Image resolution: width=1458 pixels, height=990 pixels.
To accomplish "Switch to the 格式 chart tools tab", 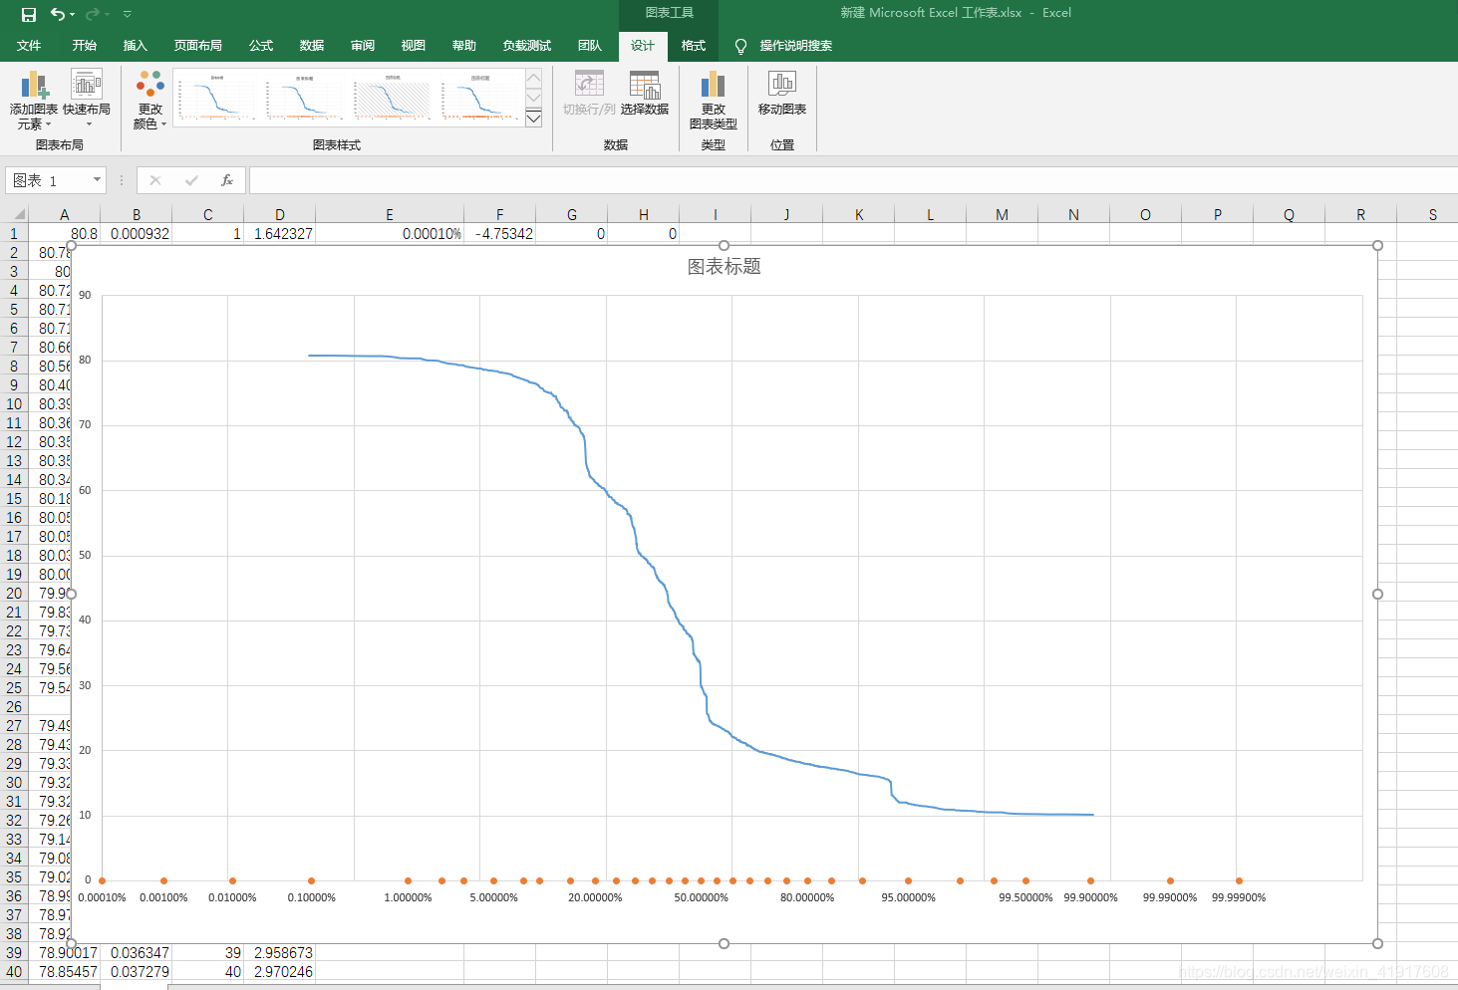I will [x=694, y=46].
